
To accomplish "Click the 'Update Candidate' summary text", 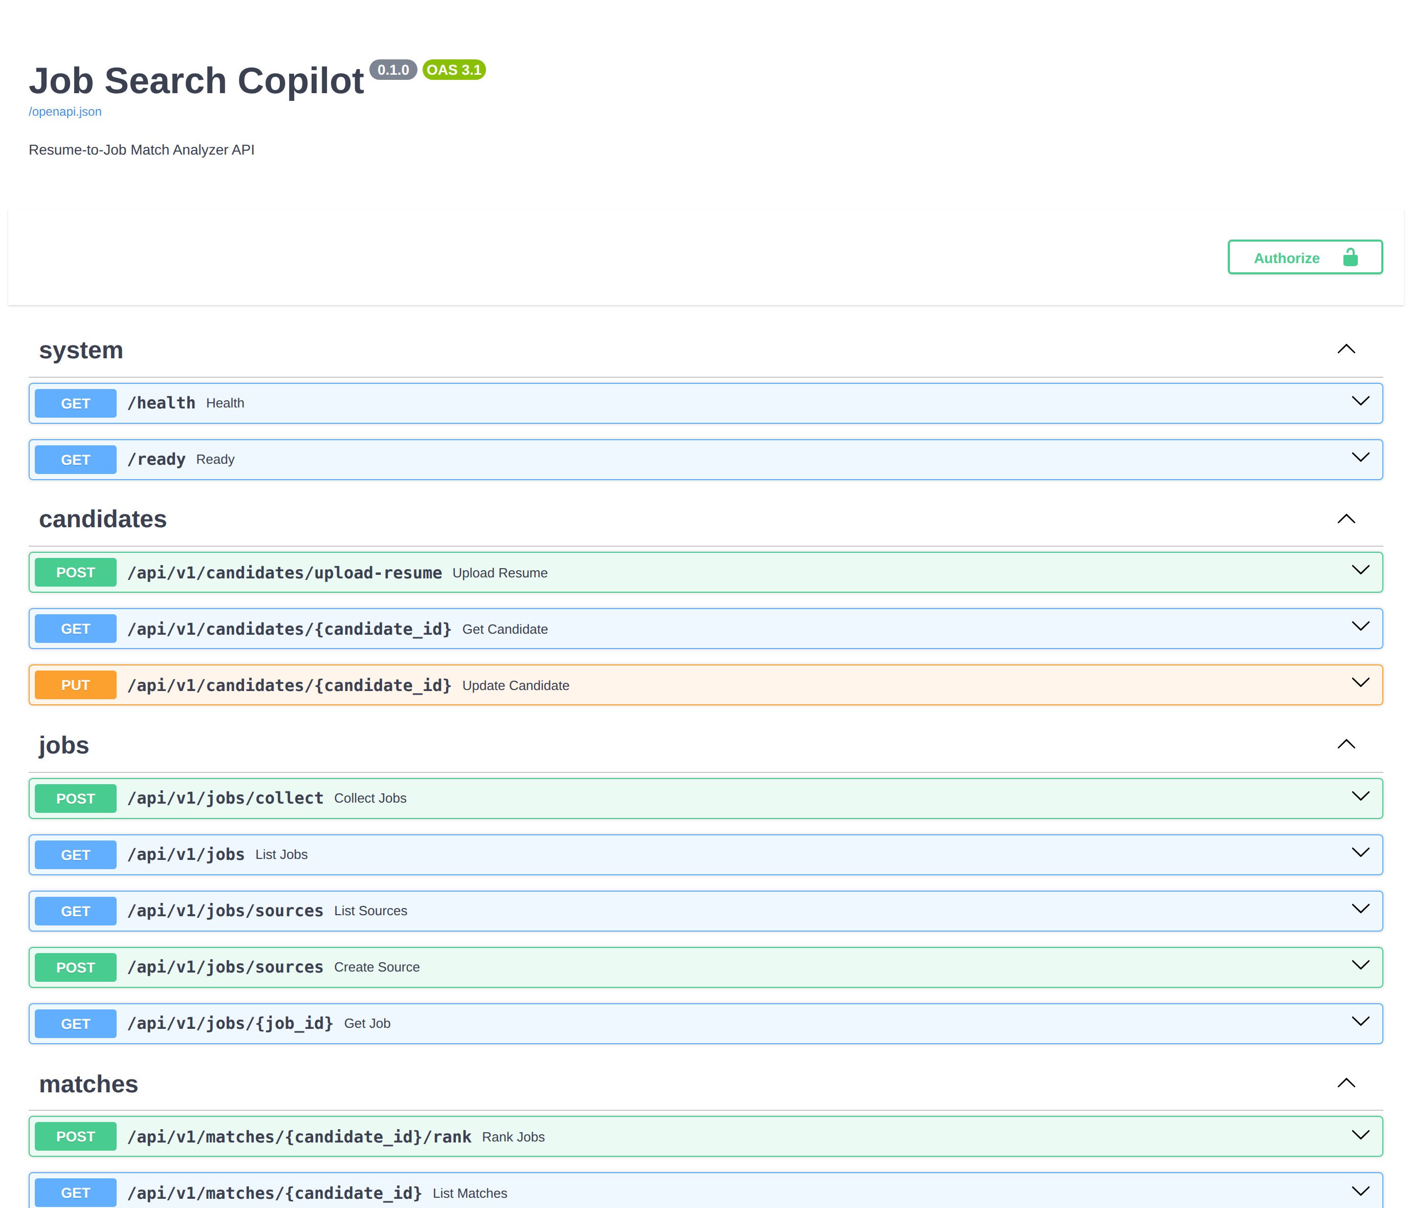I will (x=516, y=686).
